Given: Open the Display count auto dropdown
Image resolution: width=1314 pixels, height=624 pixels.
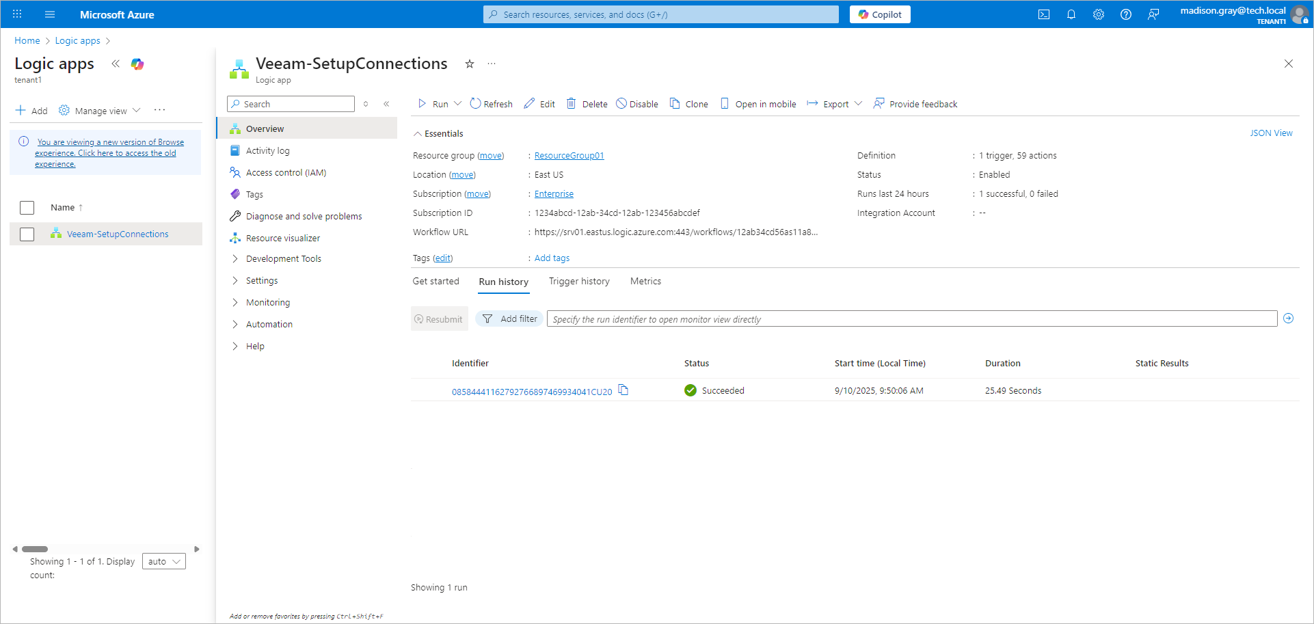Looking at the screenshot, I should tap(164, 562).
